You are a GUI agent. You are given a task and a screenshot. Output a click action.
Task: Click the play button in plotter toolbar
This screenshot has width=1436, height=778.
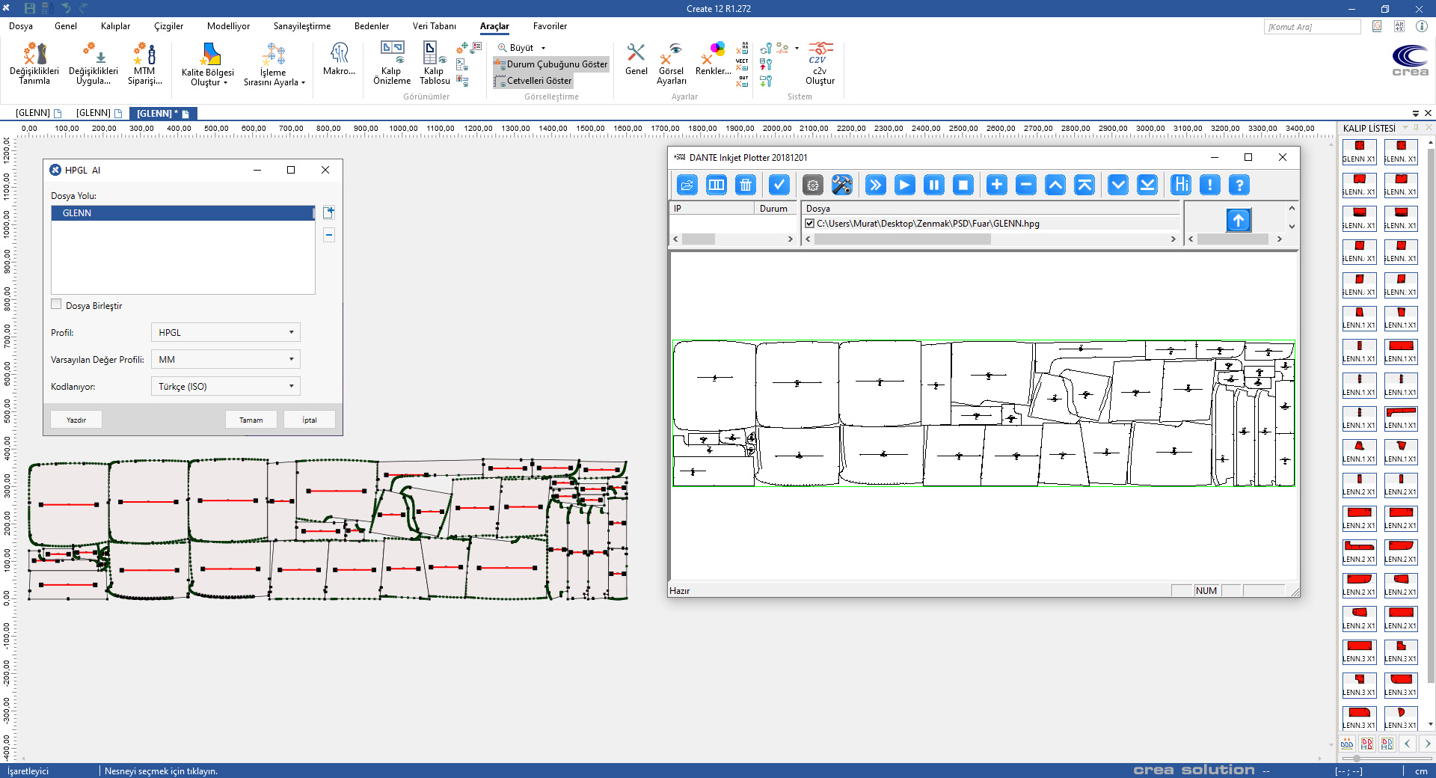pyautogui.click(x=904, y=185)
